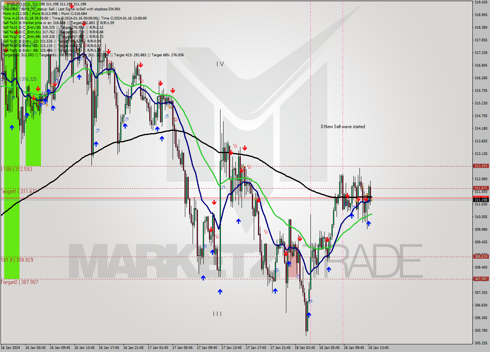Click the red down arrow above the 17 Jan 13:45 candles near 313.4
This screenshot has width=490, height=352.
point(245,148)
